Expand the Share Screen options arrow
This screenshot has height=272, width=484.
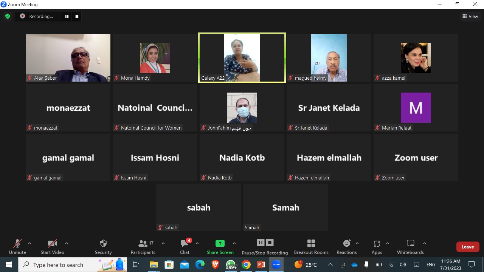coord(234,243)
